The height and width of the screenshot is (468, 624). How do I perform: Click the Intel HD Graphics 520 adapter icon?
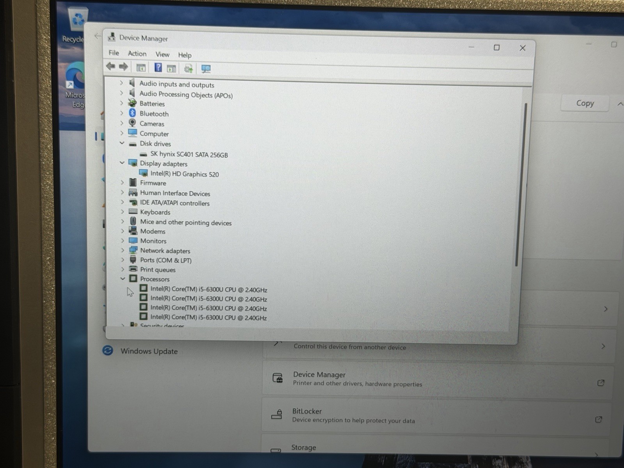pos(143,173)
